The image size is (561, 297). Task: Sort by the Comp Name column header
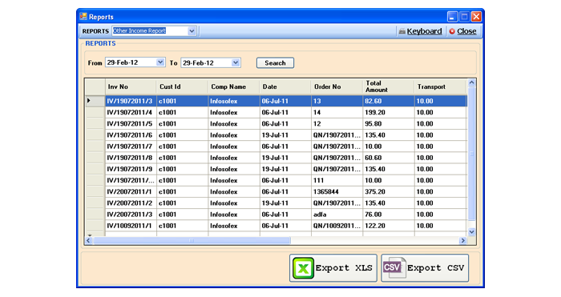[x=234, y=86]
